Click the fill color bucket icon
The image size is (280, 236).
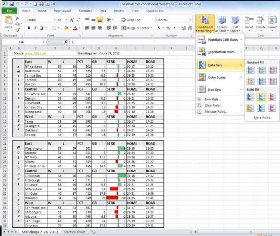click(66, 28)
